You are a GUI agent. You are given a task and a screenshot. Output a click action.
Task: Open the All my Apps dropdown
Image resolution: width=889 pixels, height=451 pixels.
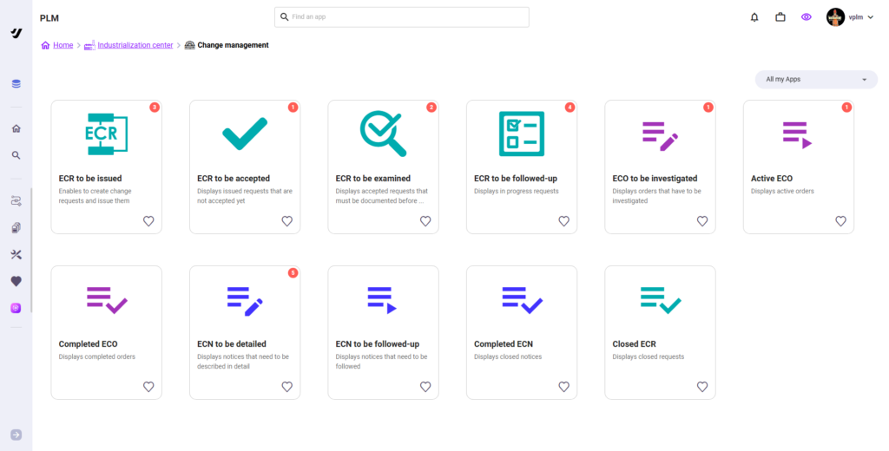816,80
